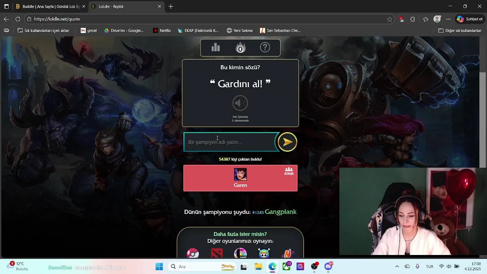
Task: Open a new browser tab
Action: coord(171,6)
